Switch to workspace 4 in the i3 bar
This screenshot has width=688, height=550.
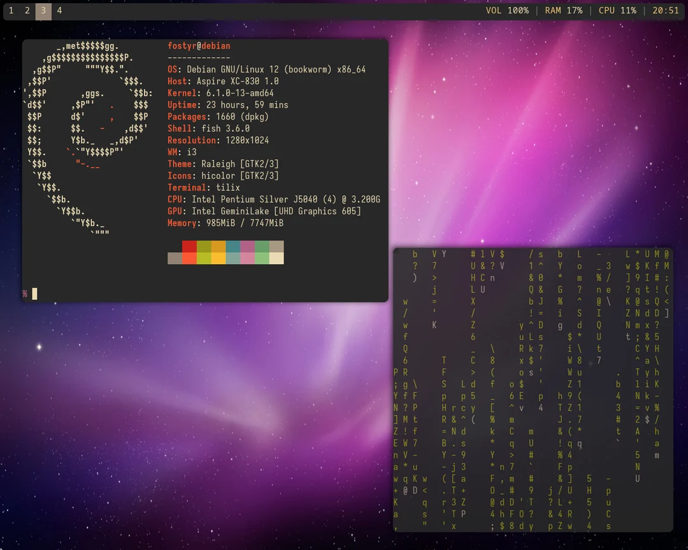pos(59,11)
